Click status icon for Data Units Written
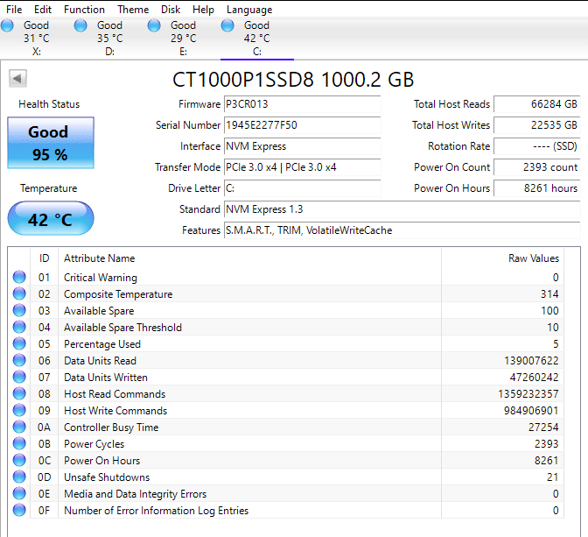 19,377
